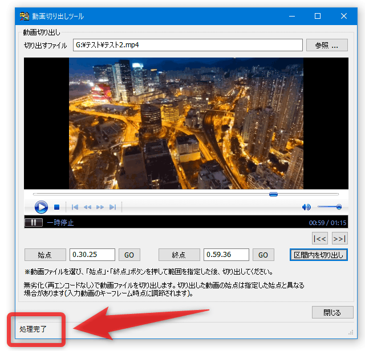Close the window with X

[x=344, y=17]
